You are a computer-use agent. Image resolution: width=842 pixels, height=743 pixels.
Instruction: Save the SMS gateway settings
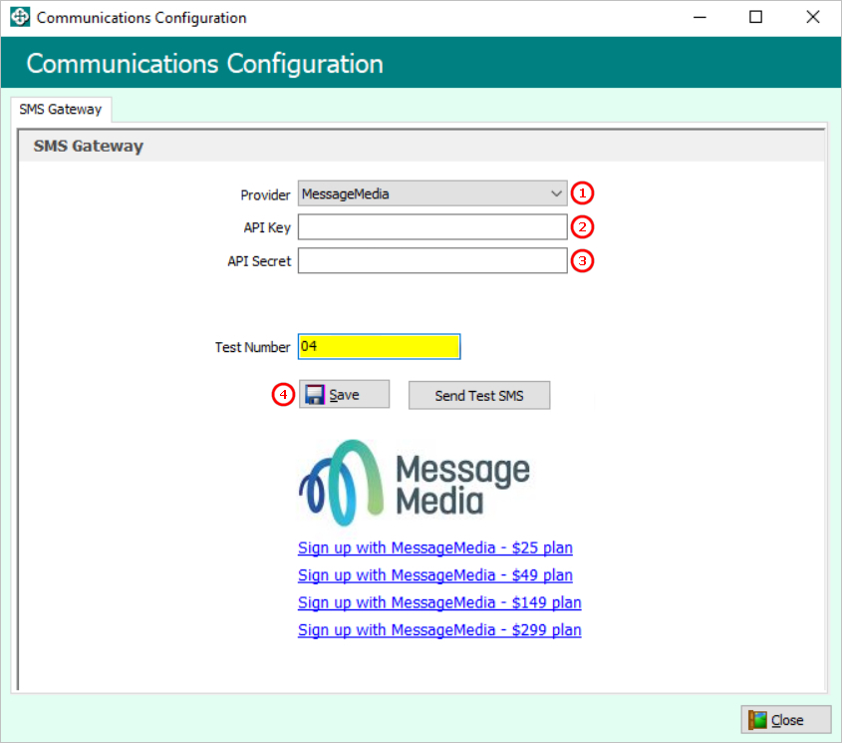point(344,395)
